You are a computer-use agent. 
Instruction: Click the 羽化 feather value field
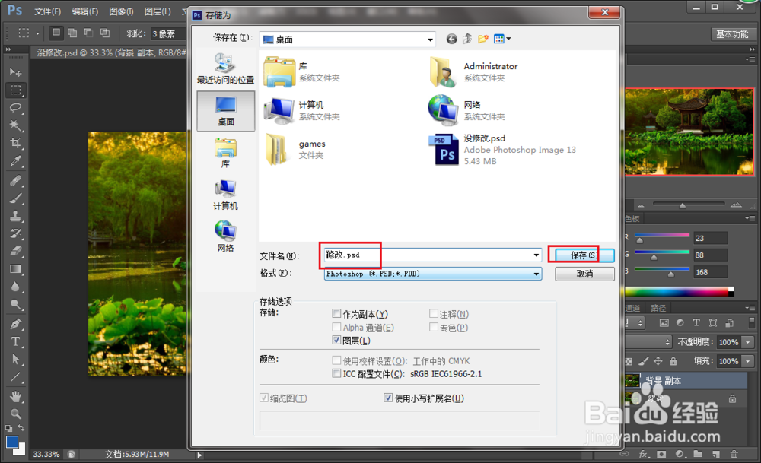(167, 33)
